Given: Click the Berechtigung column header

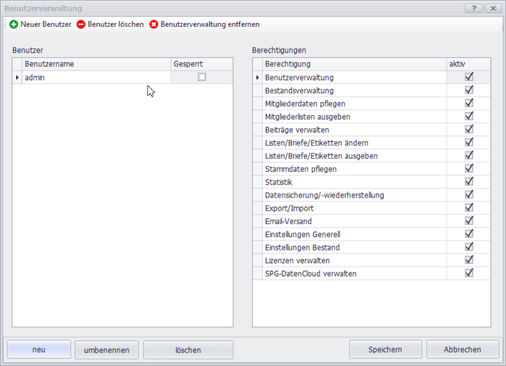Looking at the screenshot, I should click(x=354, y=64).
